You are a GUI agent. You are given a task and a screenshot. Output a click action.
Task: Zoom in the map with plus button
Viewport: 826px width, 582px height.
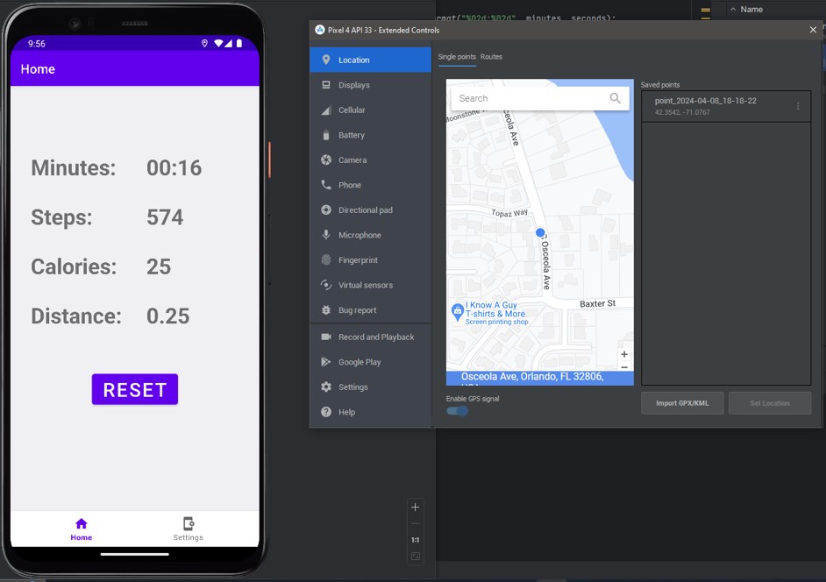[x=624, y=355]
